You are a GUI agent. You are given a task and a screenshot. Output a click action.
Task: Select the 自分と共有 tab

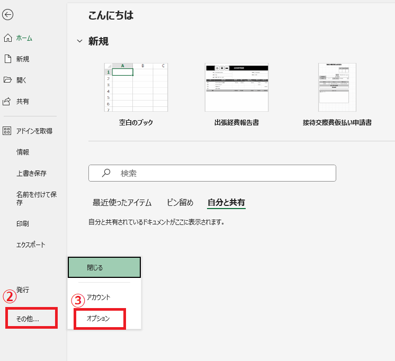tap(226, 202)
